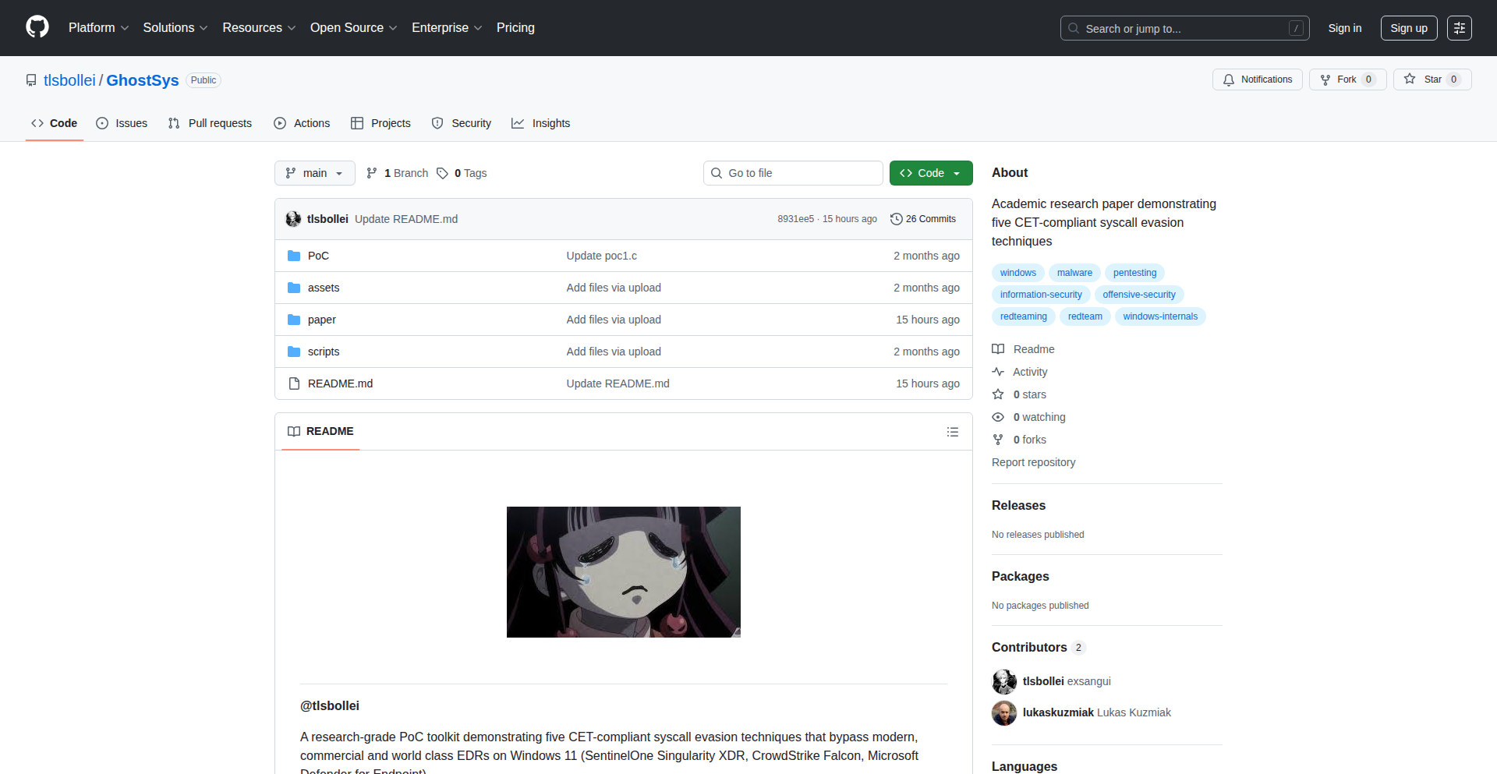Click the README anime image
The height and width of the screenshot is (774, 1497).
[x=624, y=572]
